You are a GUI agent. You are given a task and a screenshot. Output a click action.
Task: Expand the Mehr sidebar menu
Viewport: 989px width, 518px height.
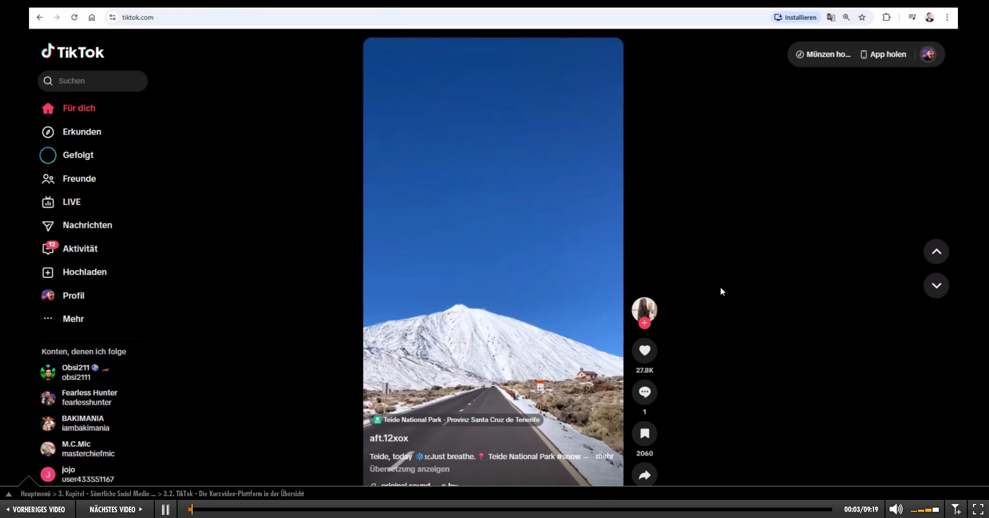72,319
